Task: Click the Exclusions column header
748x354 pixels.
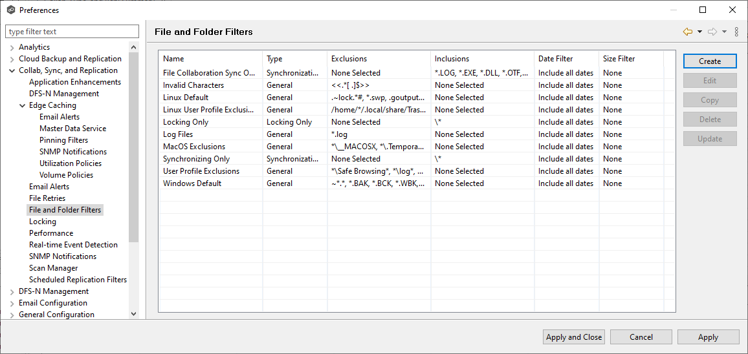Action: point(379,59)
